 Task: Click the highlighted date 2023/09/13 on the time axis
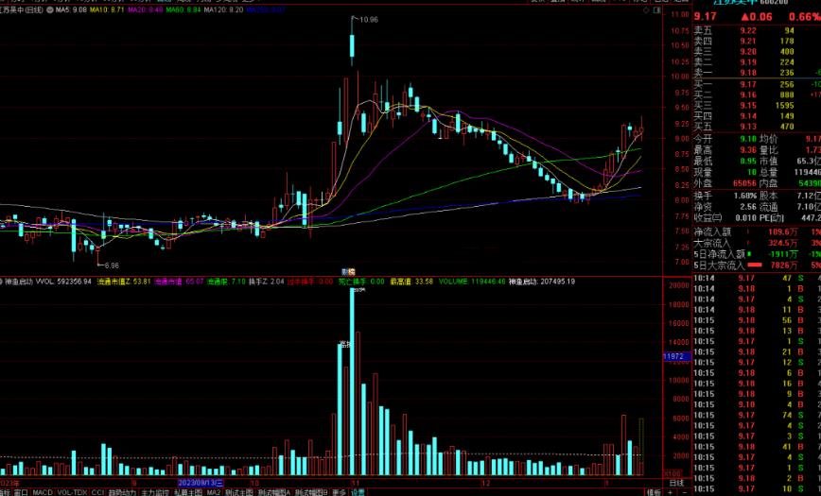[x=201, y=483]
